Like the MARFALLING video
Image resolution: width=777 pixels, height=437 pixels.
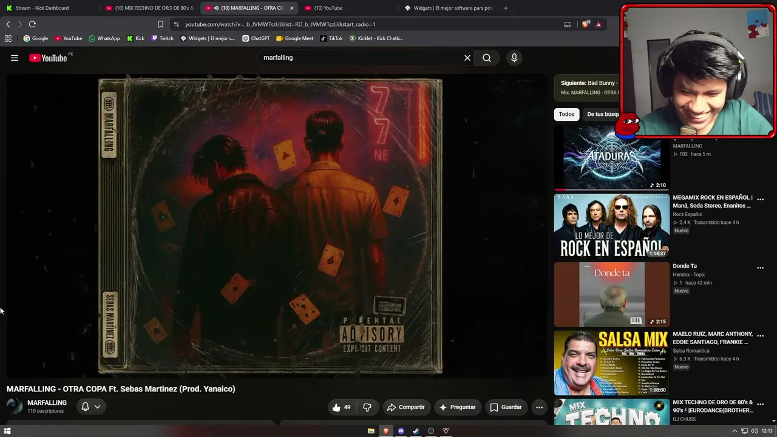[342, 407]
